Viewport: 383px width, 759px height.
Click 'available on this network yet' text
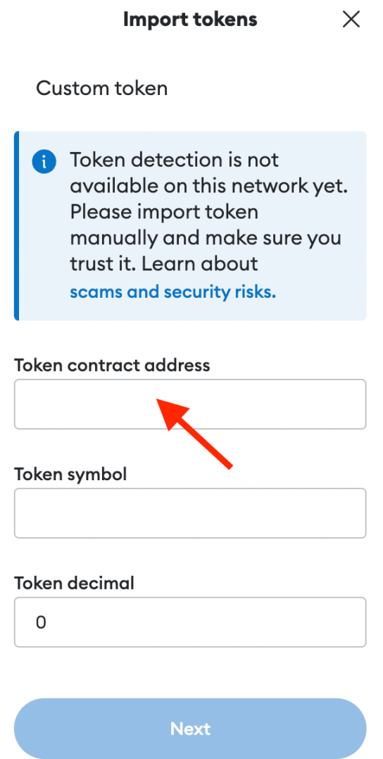(209, 186)
